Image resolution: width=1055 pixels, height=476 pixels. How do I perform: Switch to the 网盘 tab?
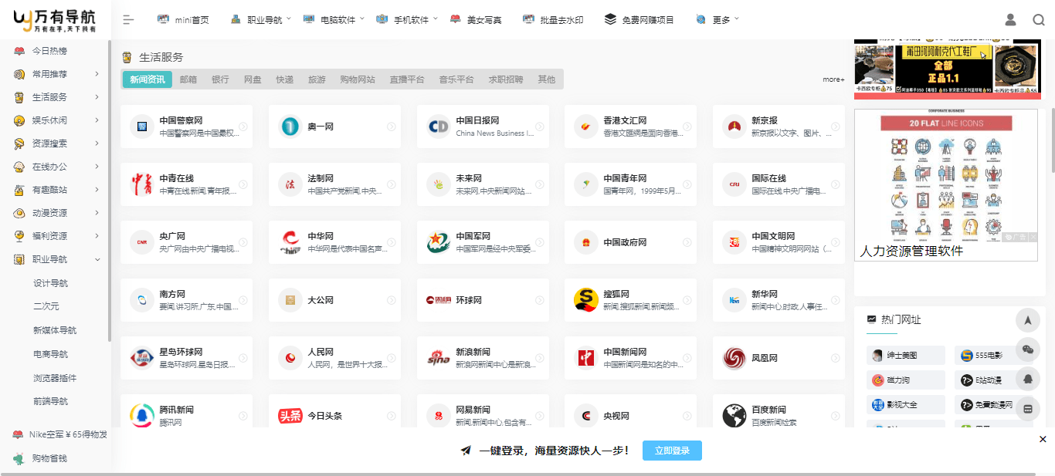click(253, 79)
